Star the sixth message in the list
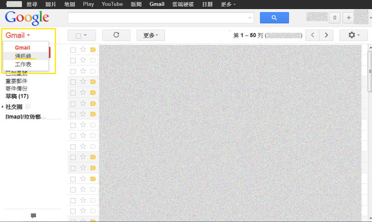Screen dimensions: 372x222 (83, 103)
